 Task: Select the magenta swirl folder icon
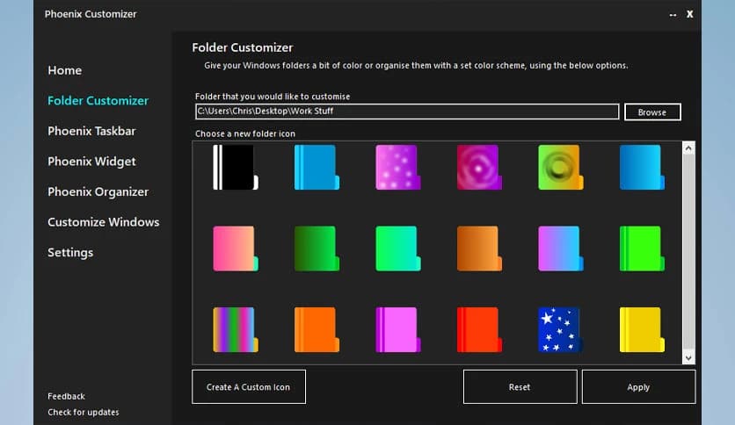coord(479,167)
